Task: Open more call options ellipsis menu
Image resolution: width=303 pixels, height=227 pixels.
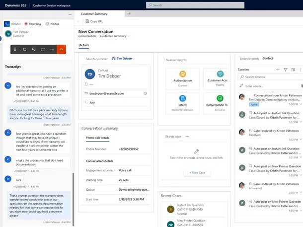Action: tap(52, 50)
